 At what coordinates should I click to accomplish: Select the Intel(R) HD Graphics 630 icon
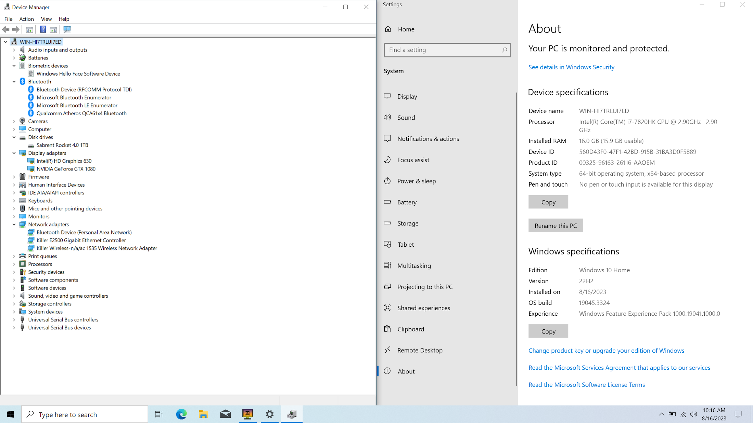(31, 161)
